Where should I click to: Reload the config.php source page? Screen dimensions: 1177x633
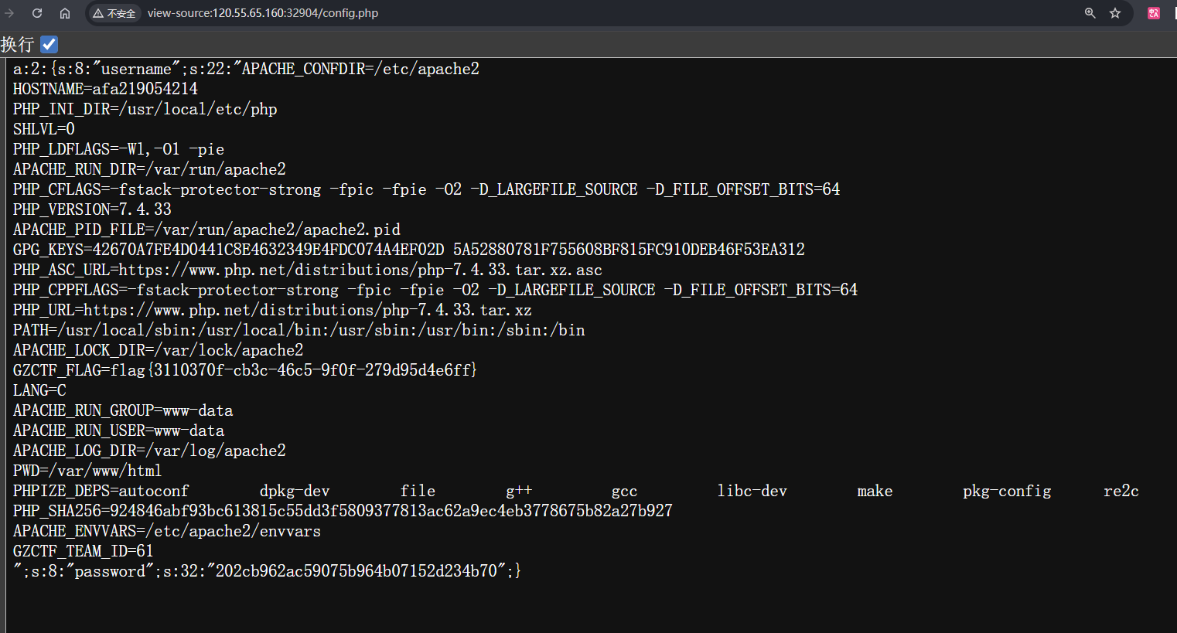coord(37,13)
